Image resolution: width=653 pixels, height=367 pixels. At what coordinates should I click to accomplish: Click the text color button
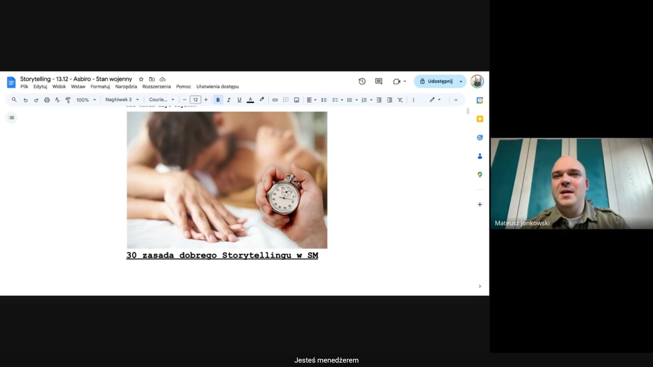coord(250,100)
